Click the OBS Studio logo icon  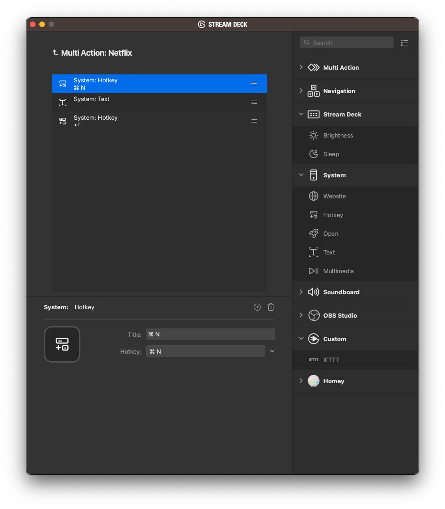tap(314, 315)
